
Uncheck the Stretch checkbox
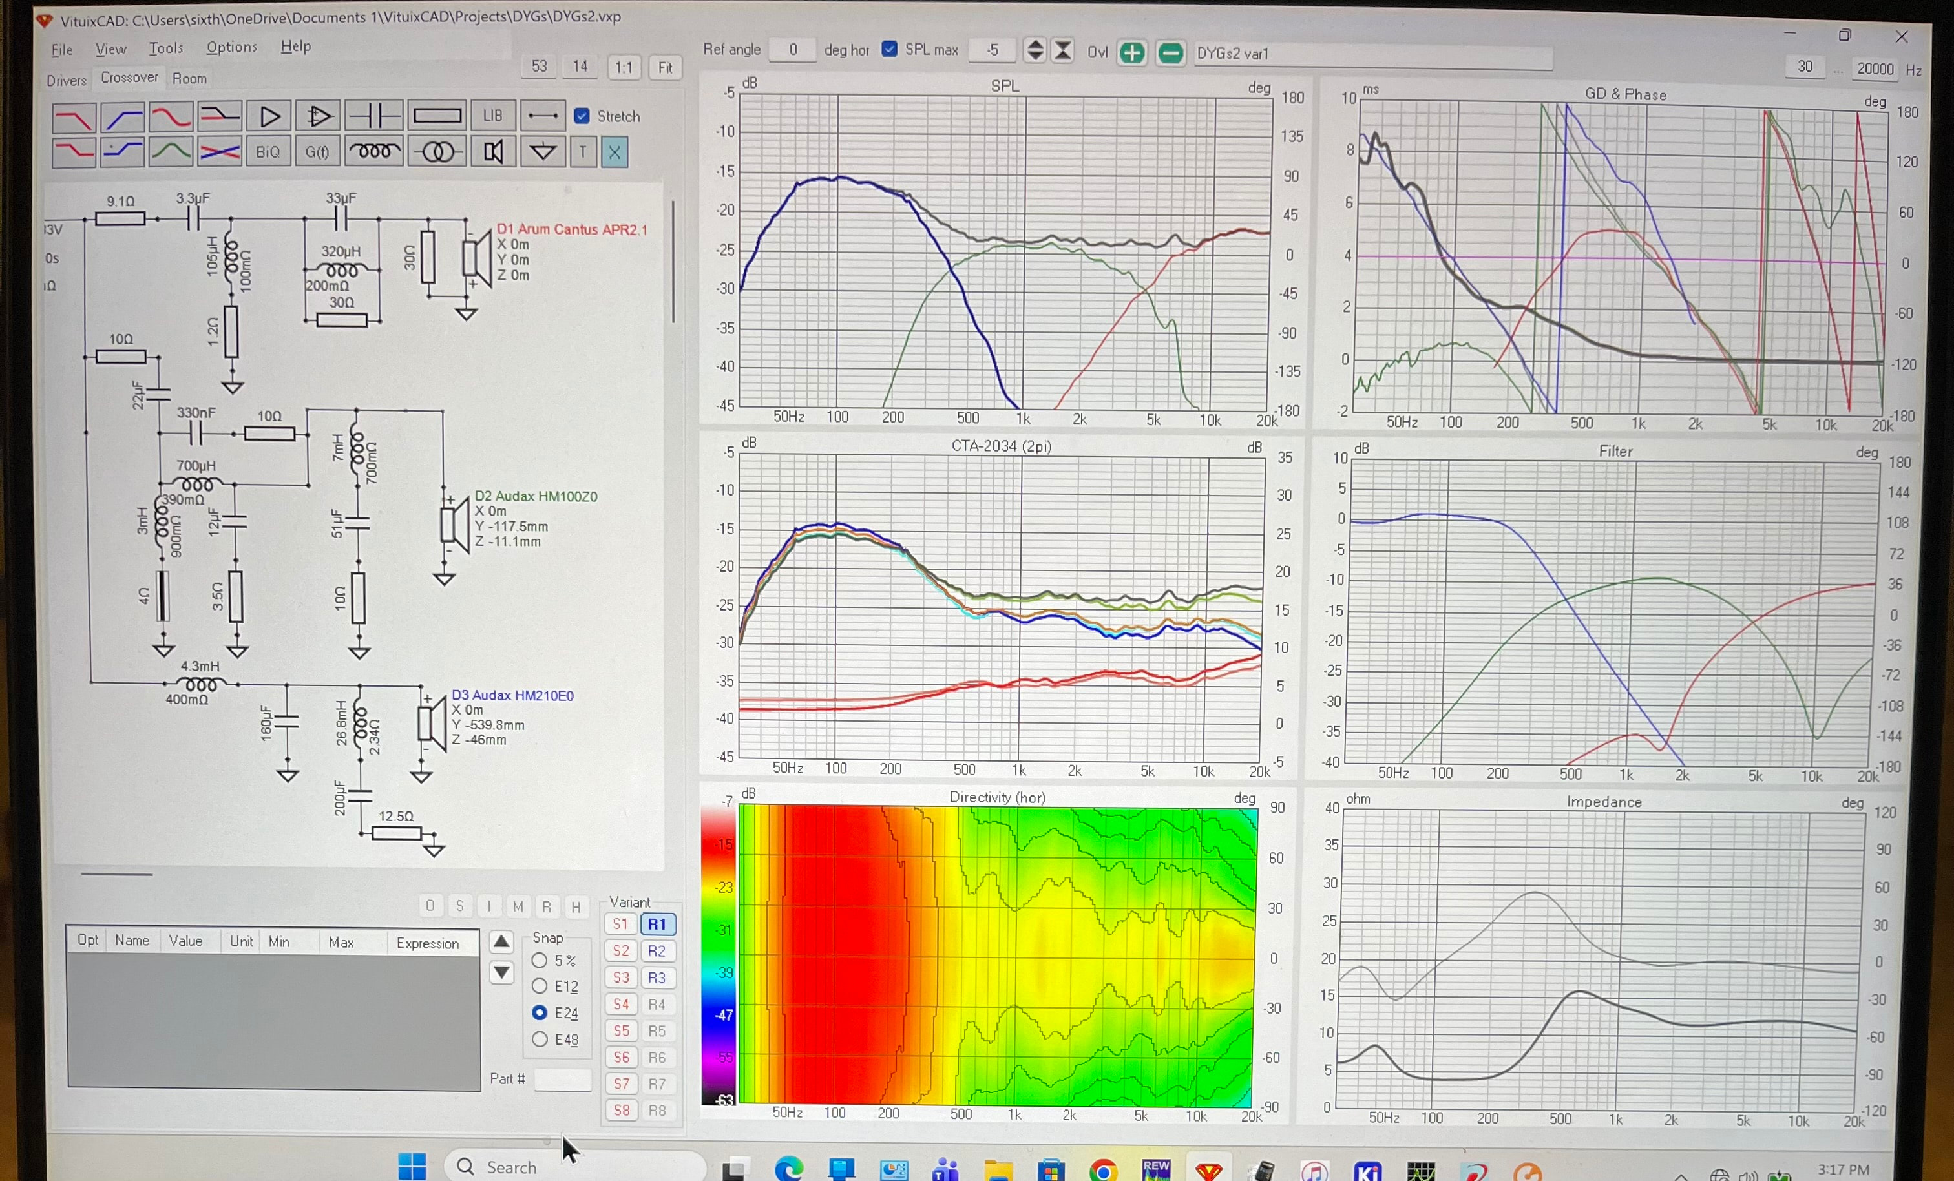coord(582,116)
